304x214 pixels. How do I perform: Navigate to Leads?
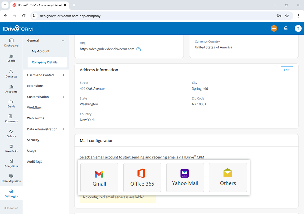[11, 58]
